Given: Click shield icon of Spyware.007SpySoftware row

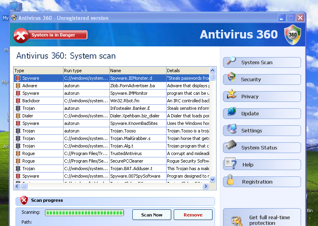Looking at the screenshot, I should [18, 176].
